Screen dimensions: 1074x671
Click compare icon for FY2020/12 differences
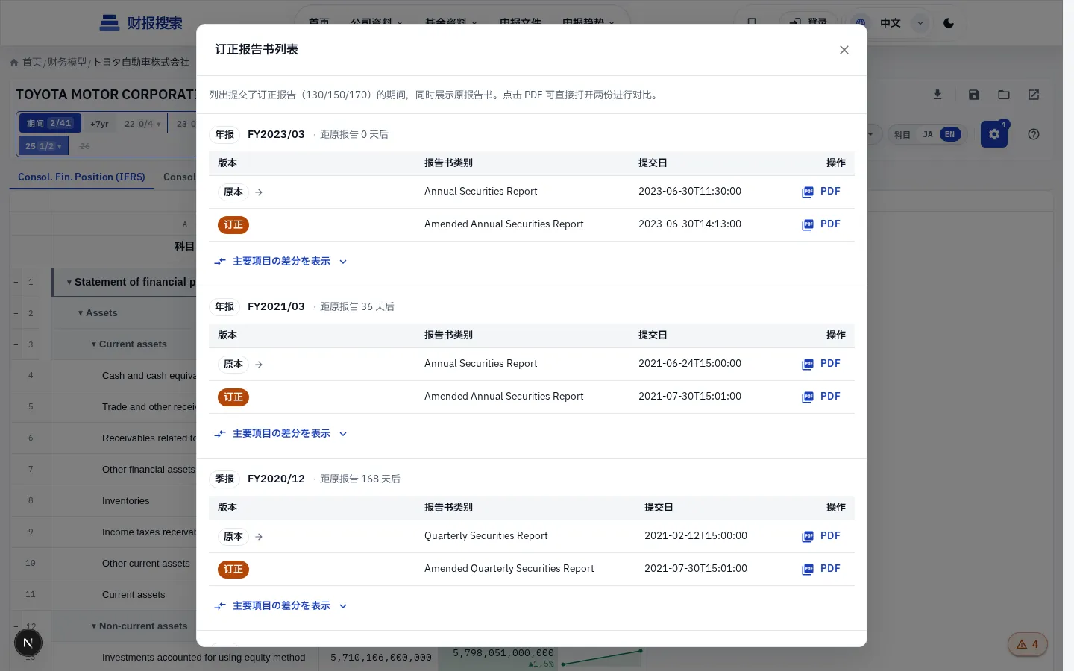click(220, 606)
